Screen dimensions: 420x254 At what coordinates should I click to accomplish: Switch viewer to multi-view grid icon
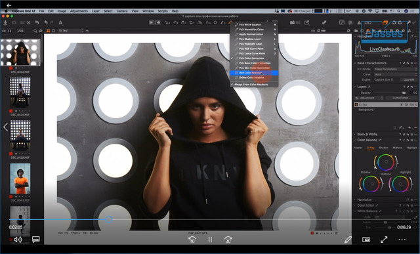point(48,31)
